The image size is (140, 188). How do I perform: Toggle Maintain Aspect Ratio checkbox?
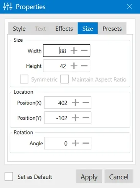[x=64, y=79]
